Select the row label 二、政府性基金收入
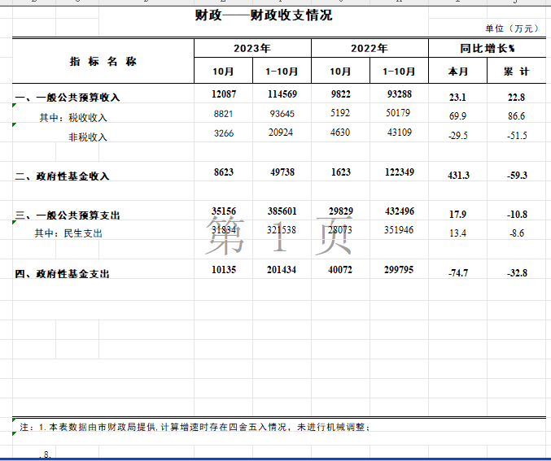The image size is (551, 461). (x=62, y=176)
